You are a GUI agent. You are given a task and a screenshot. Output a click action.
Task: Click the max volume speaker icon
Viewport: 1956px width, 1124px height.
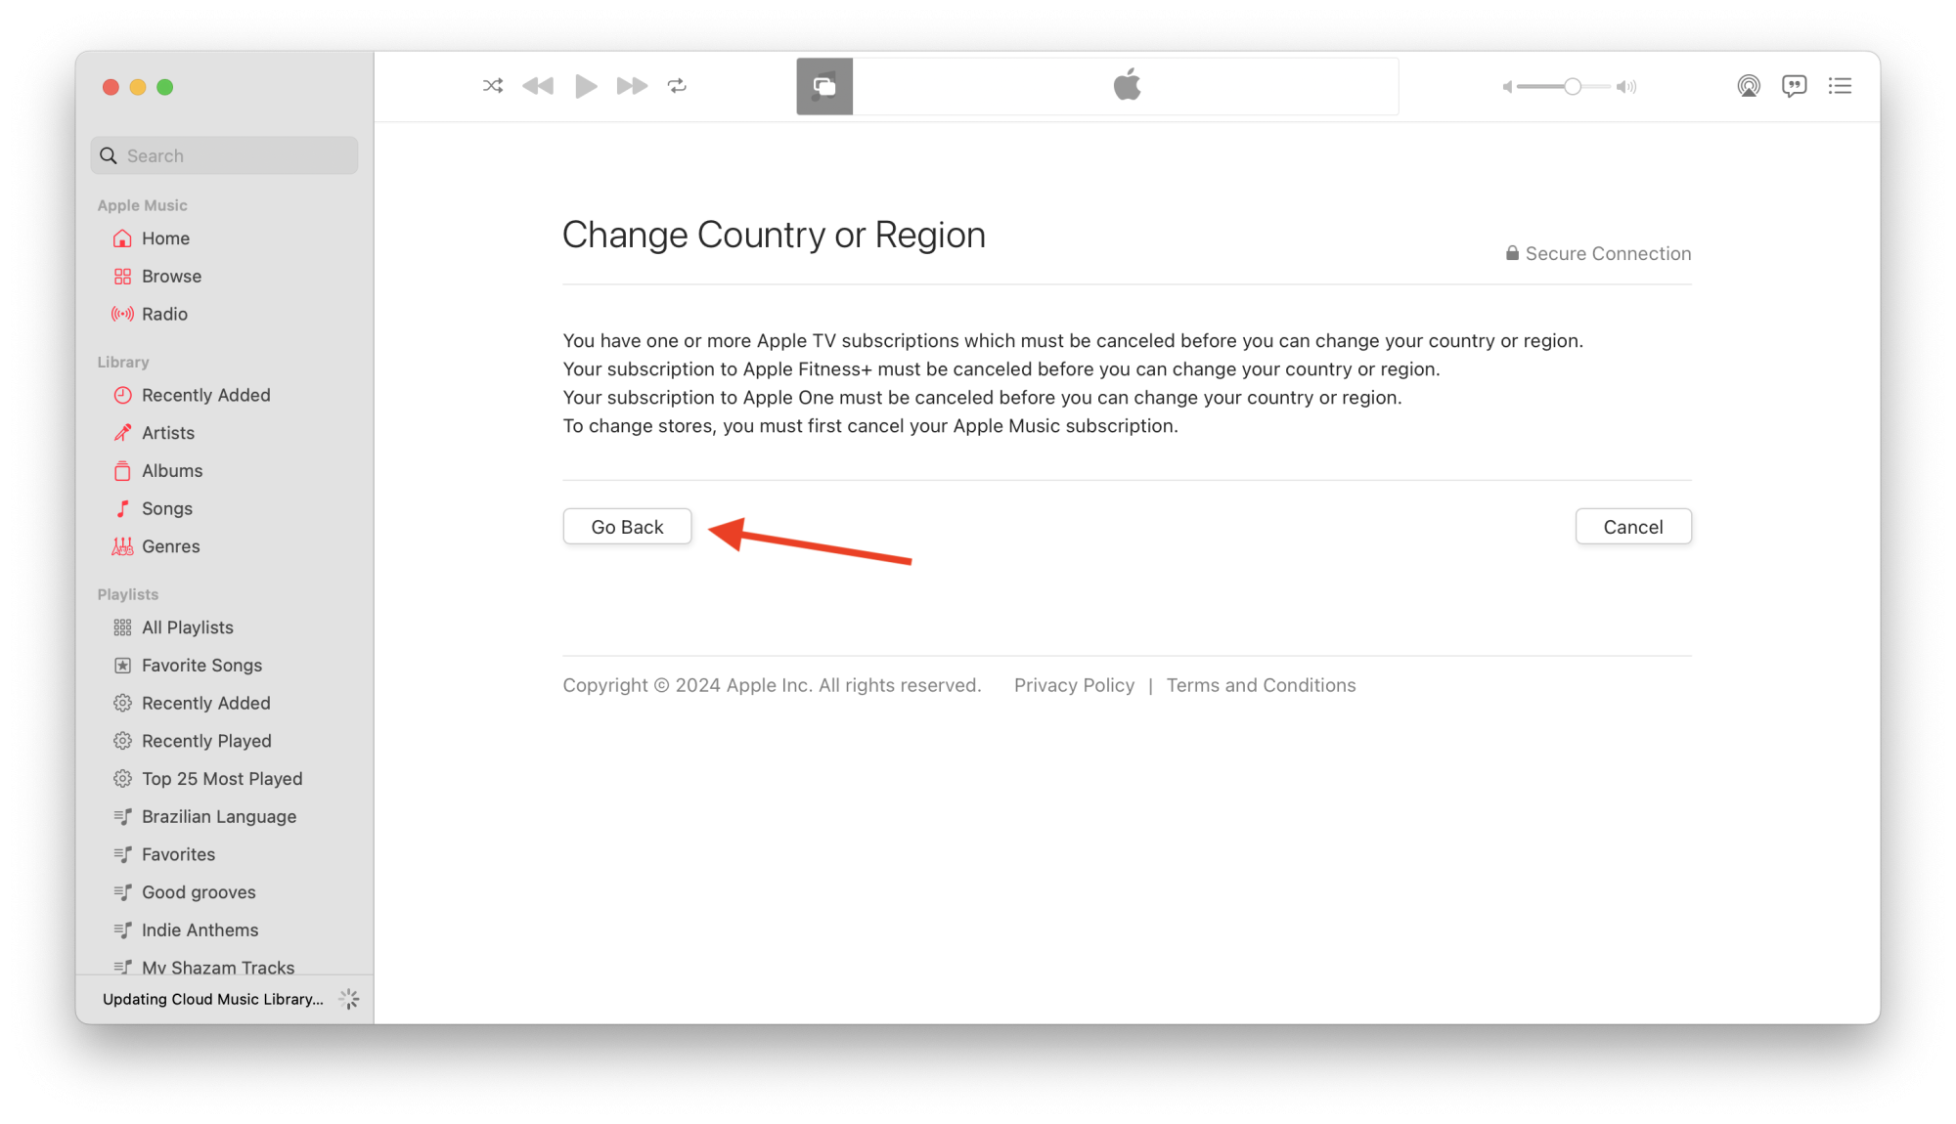[x=1626, y=87]
